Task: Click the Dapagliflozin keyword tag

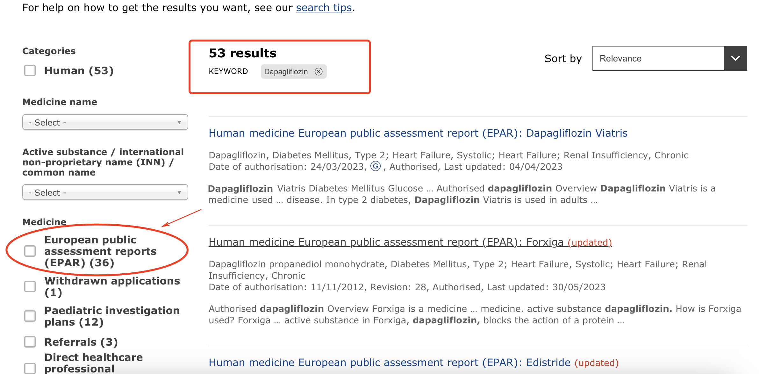Action: [286, 71]
